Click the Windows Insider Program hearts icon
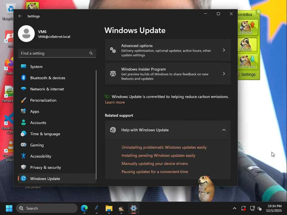This screenshot has height=215, width=287. pyautogui.click(x=113, y=74)
